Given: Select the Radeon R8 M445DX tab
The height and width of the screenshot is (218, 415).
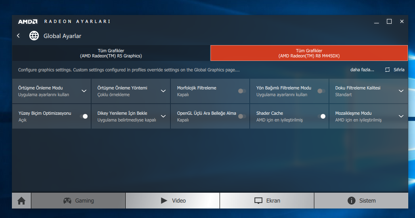Looking at the screenshot, I should [x=309, y=53].
